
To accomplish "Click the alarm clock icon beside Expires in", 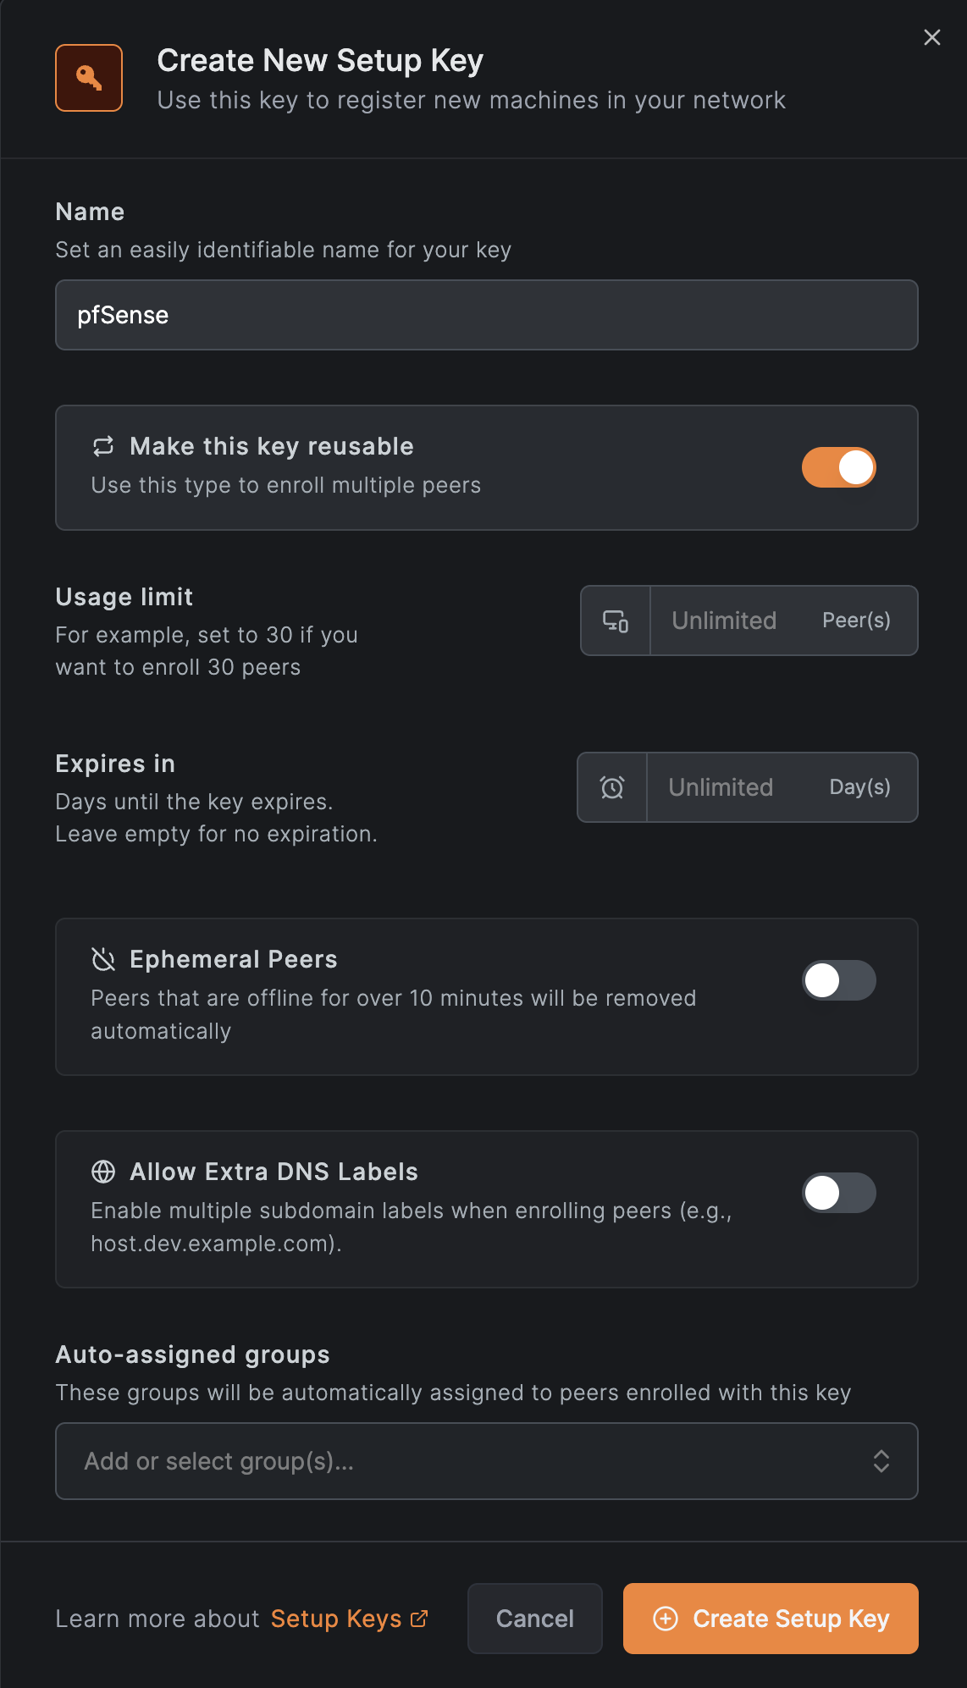I will (x=612, y=787).
